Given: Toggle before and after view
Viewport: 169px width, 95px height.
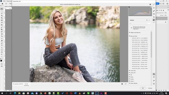Looking at the screenshot, I should (x=126, y=84).
